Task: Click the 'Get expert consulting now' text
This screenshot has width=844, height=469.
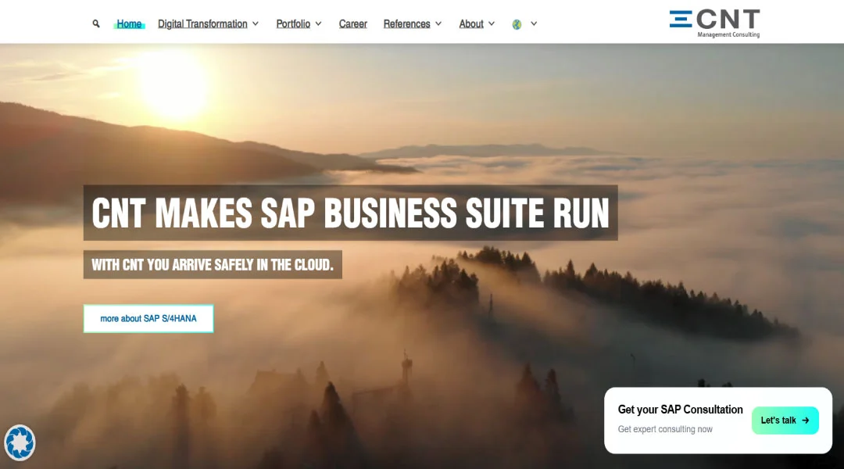Action: 665,429
